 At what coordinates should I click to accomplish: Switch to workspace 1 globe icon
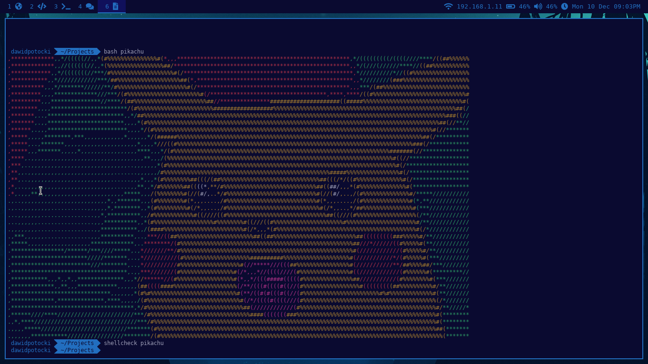coord(19,7)
